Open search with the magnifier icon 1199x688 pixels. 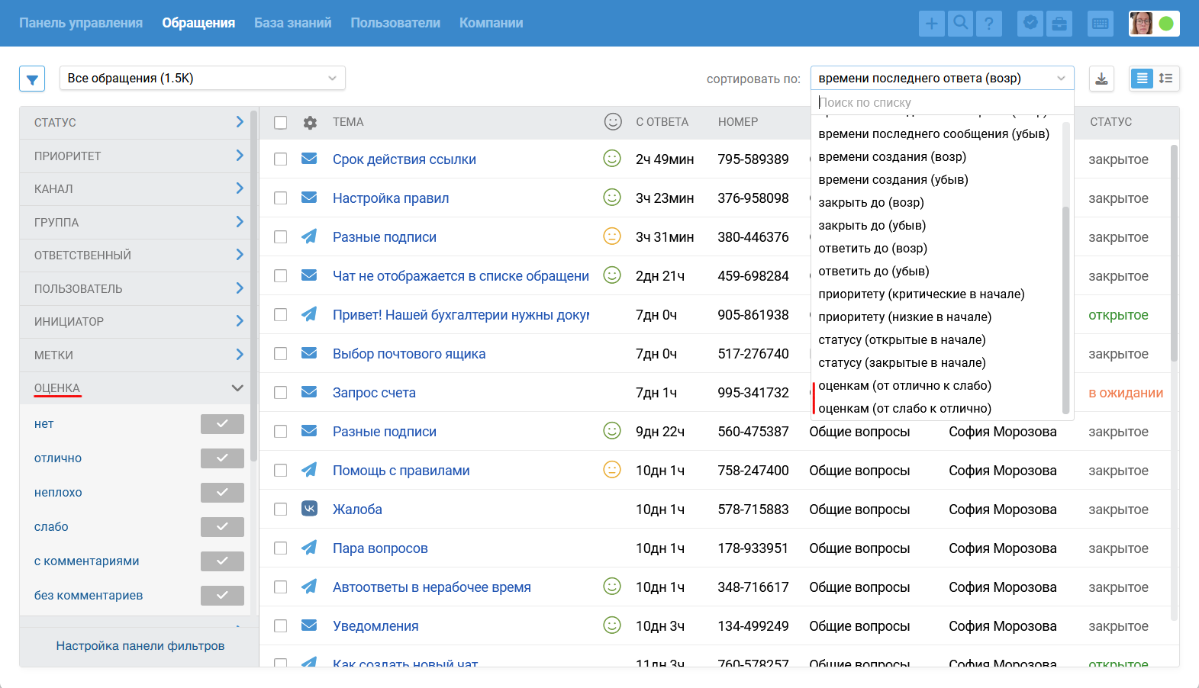point(960,24)
